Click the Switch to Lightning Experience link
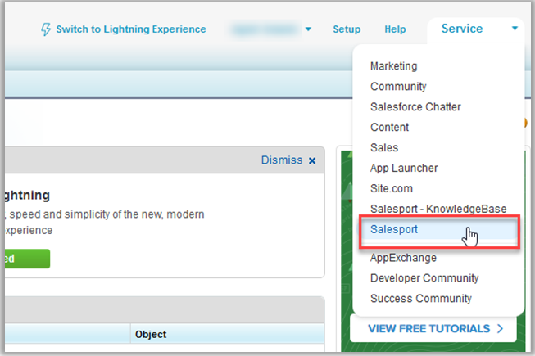Image resolution: width=535 pixels, height=356 pixels. click(131, 29)
